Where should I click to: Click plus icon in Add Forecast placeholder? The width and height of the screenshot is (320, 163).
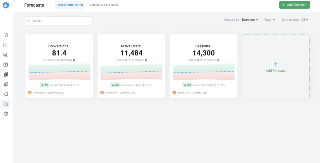point(276,64)
